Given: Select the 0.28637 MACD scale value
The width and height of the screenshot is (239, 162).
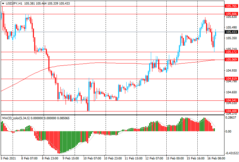Looking at the screenshot, I should pos(231,118).
